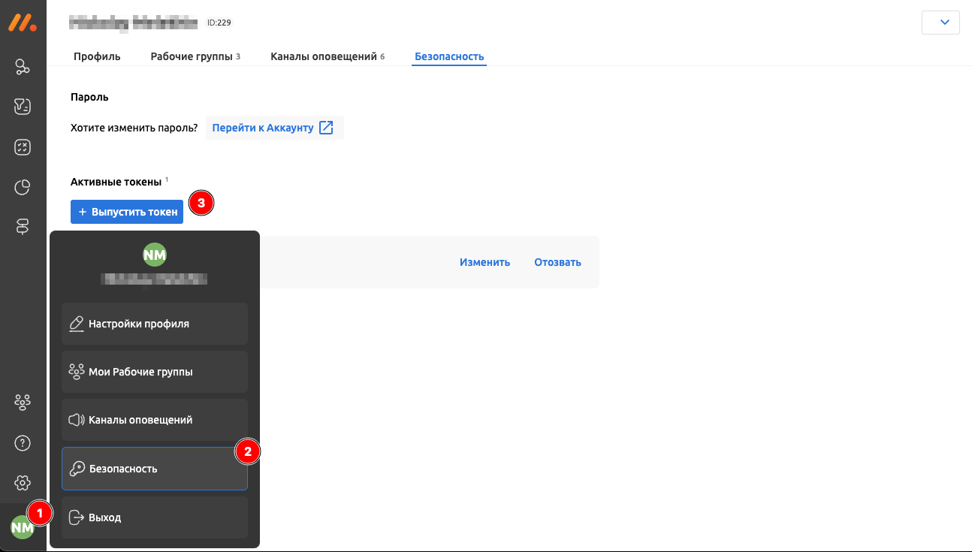Open the funnel filter sidebar icon
The image size is (972, 552).
tap(23, 107)
